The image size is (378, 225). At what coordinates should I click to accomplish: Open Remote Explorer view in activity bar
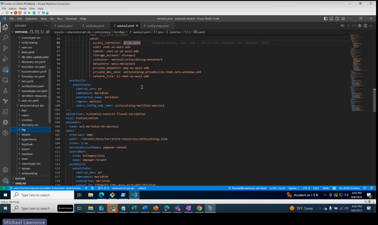point(5,80)
